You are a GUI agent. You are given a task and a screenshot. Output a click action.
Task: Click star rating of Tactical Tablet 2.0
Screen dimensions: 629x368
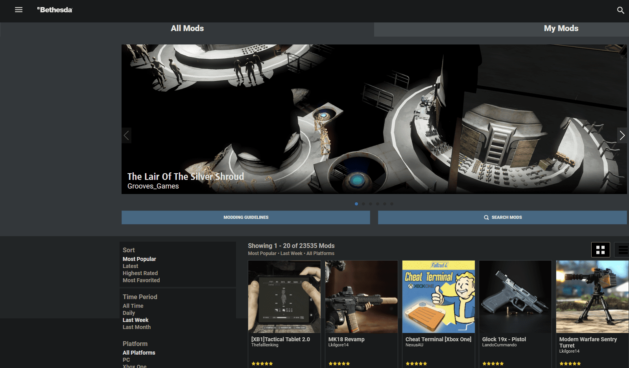(262, 364)
